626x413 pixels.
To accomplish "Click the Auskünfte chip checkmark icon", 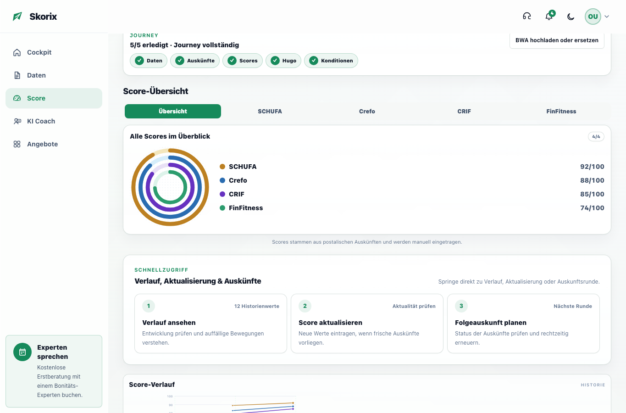I will pyautogui.click(x=180, y=61).
